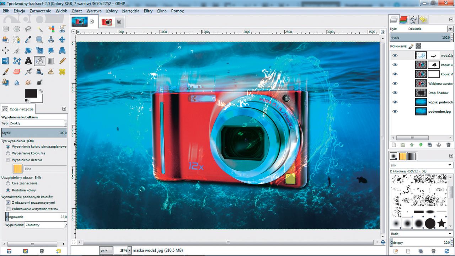The height and width of the screenshot is (256, 455).
Task: Uncheck Z obszarami przezroczystymi checkbox
Action: point(8,202)
